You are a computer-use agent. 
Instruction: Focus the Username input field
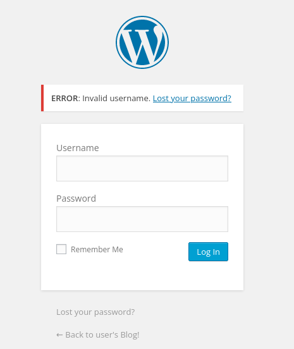tap(142, 168)
